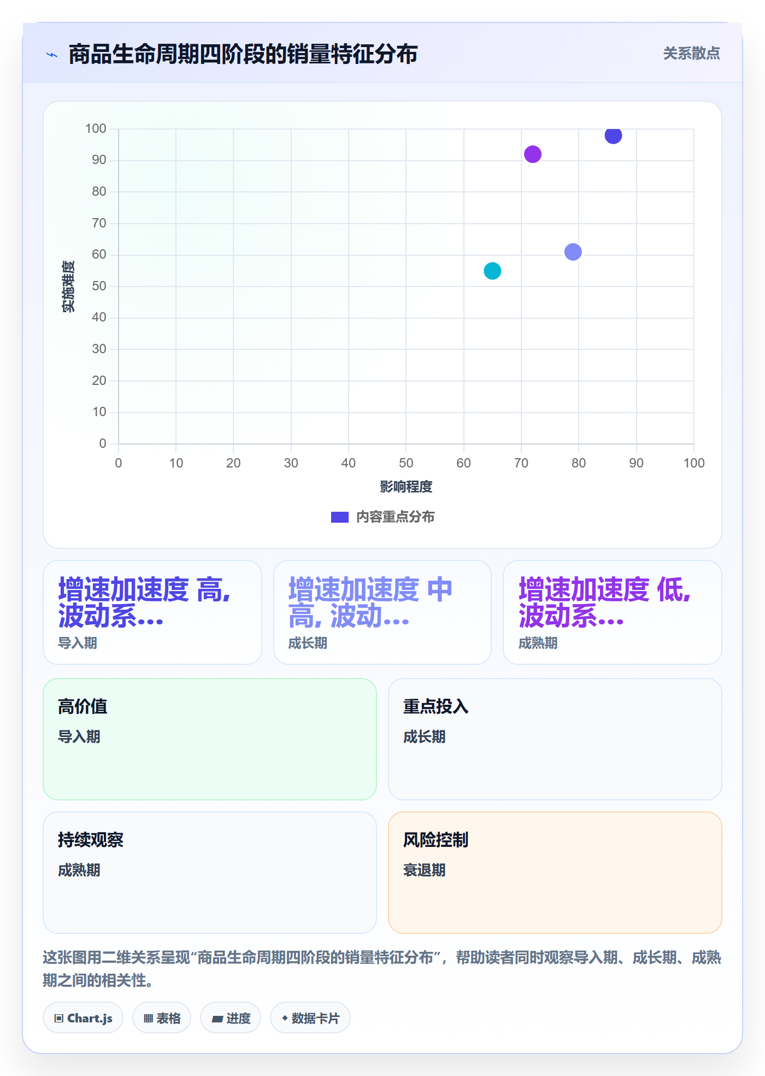Image resolution: width=765 pixels, height=1076 pixels.
Task: Click the 表格 tag chip
Action: click(x=162, y=1018)
